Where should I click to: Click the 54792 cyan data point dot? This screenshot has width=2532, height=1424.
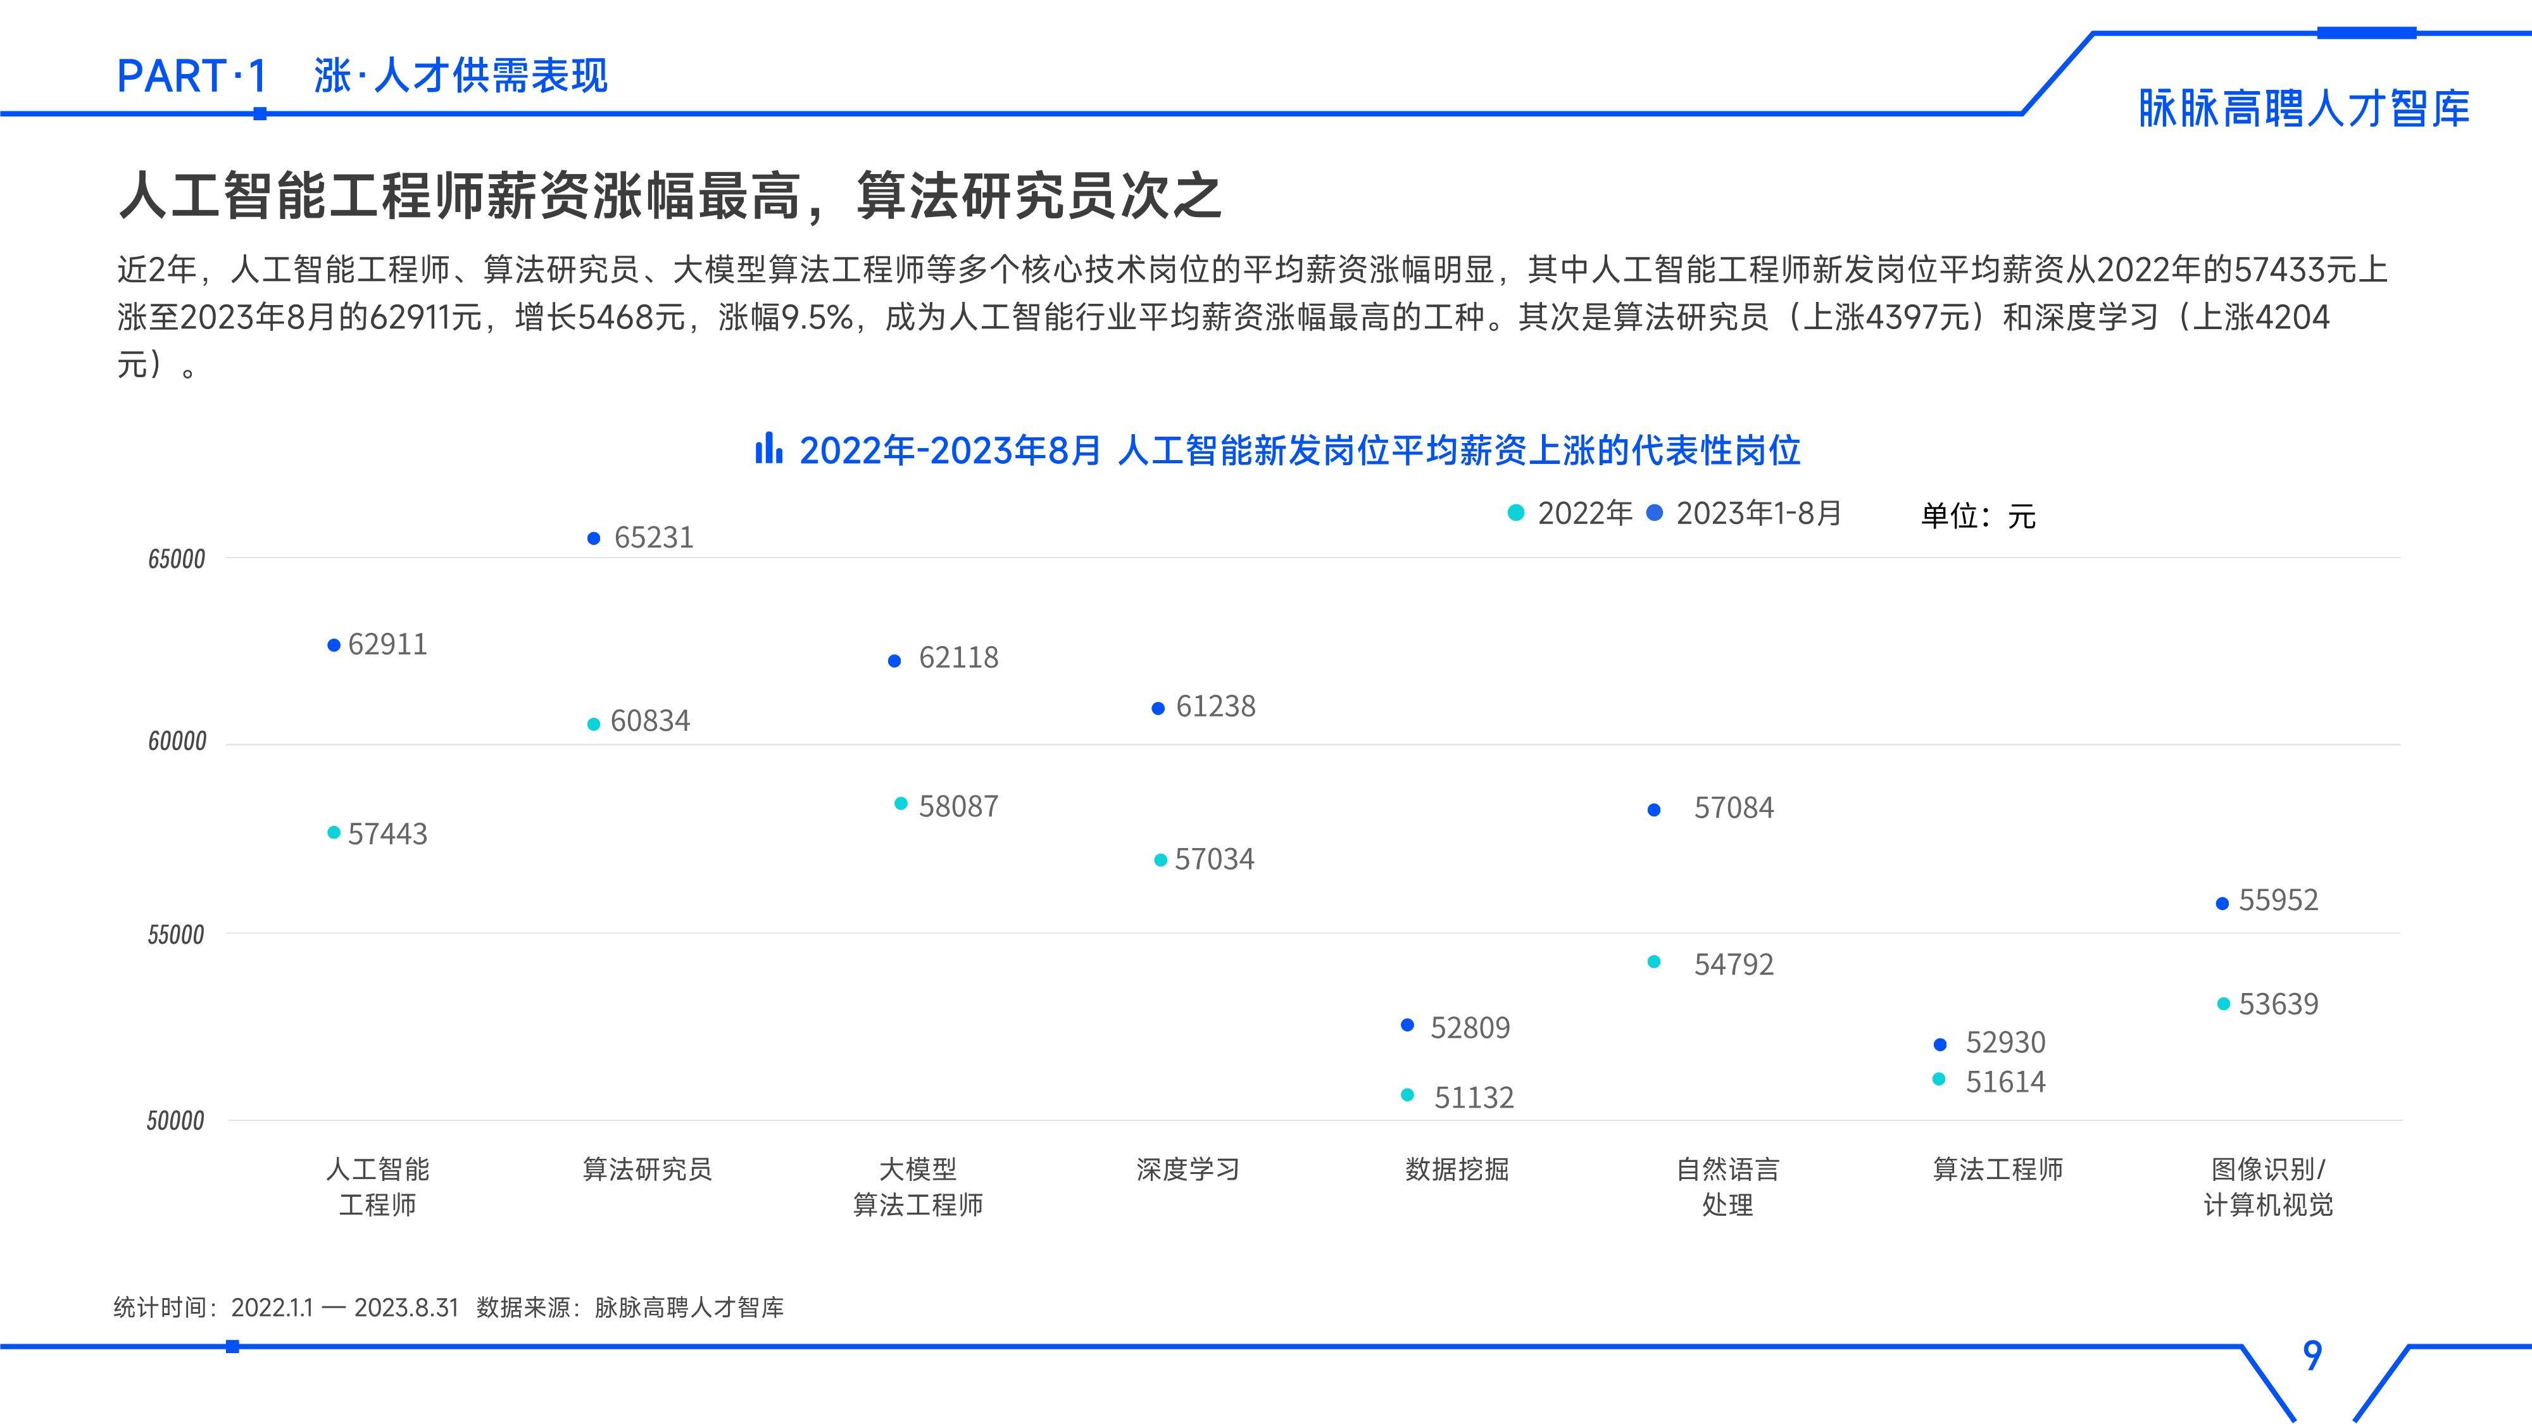(1653, 962)
